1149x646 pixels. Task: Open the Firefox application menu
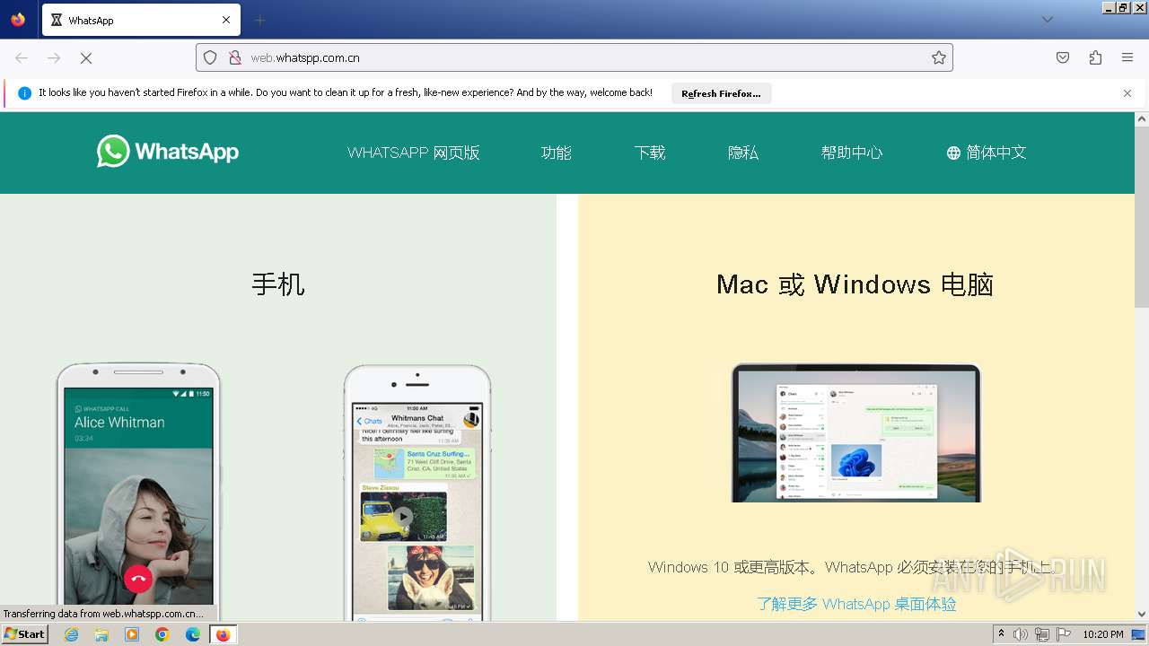[x=1127, y=57]
